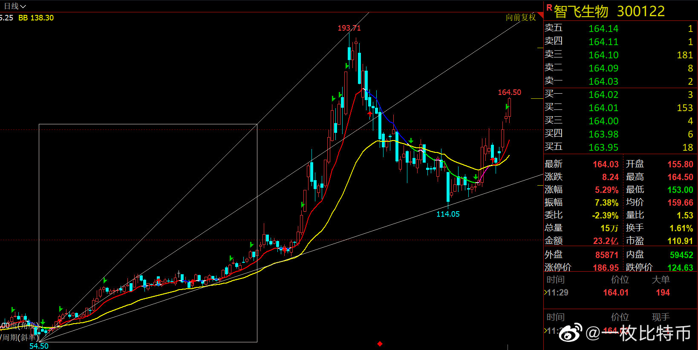The height and width of the screenshot is (350, 698).
Task: Click the 内盘 value 59452
Action: click(682, 255)
